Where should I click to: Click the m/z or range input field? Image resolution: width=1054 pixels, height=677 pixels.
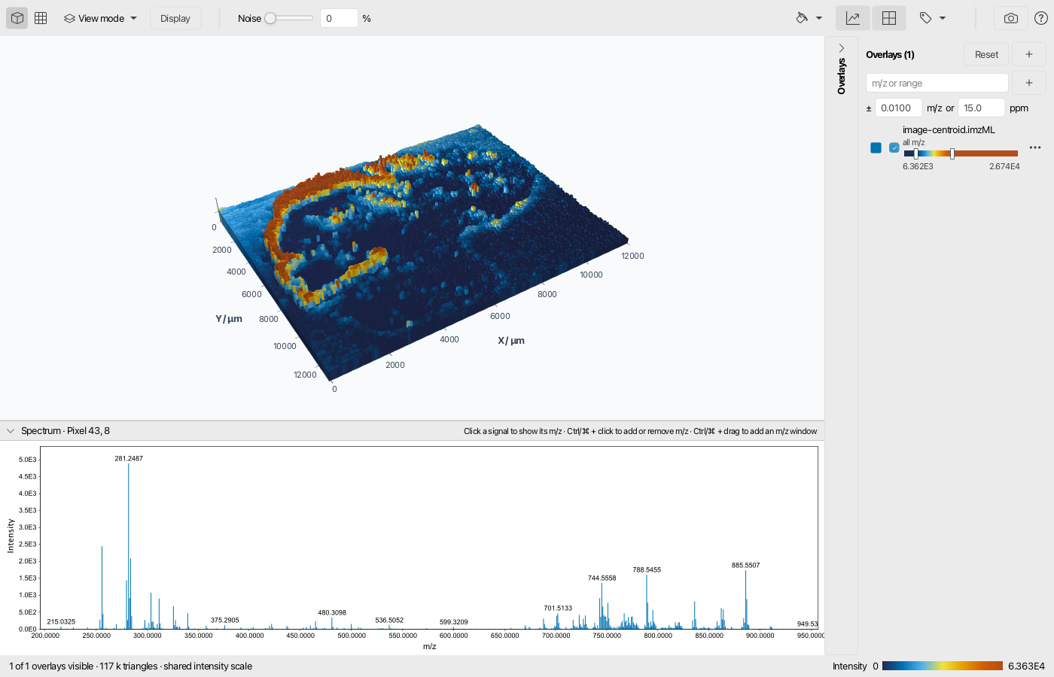(x=937, y=83)
